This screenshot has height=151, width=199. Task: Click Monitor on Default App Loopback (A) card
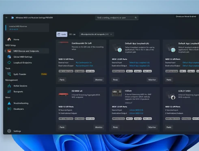tap(152, 80)
